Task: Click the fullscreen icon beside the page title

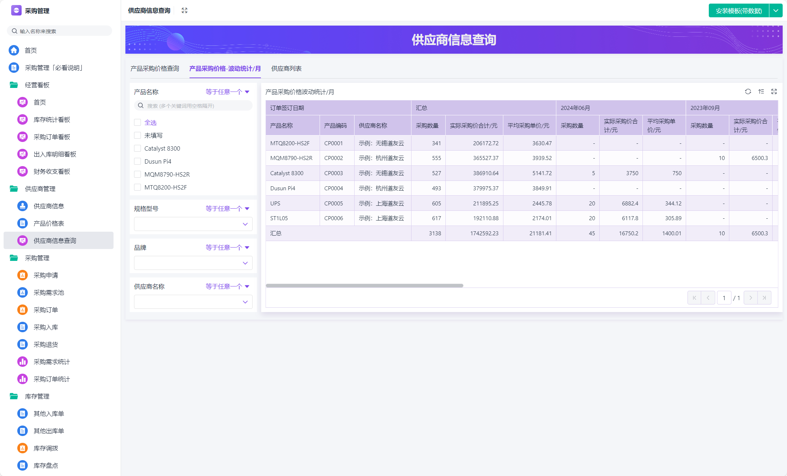Action: 184,10
